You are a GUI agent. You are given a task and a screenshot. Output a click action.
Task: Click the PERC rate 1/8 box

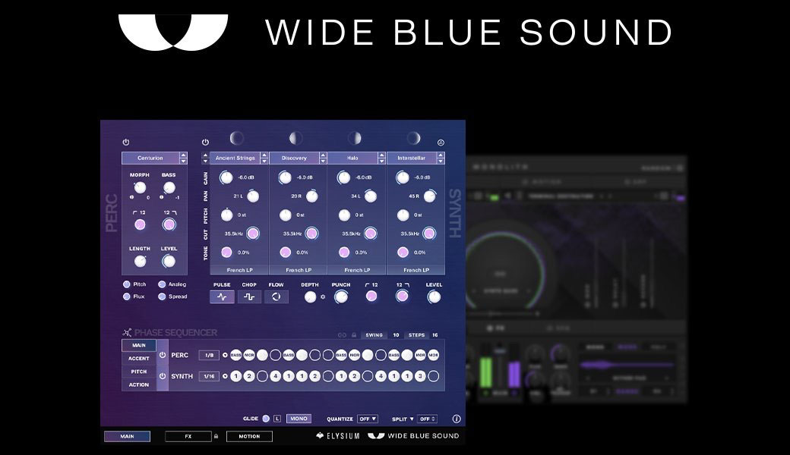pos(209,355)
